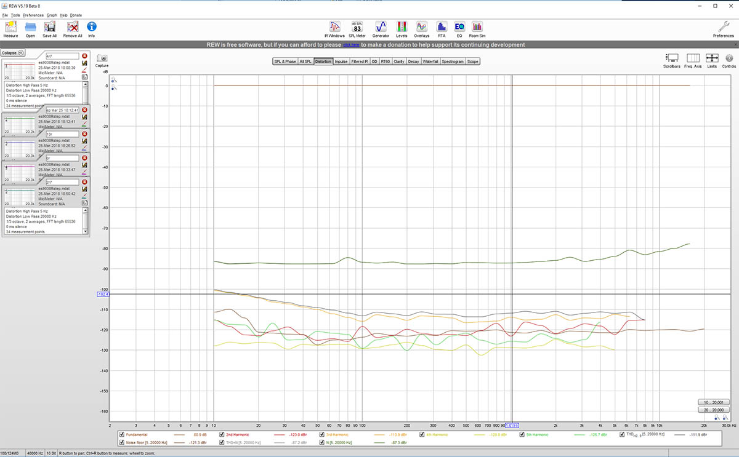Open graph Limits settings

(x=712, y=58)
